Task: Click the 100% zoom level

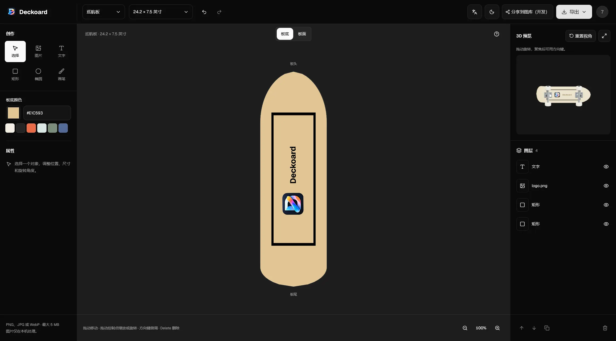Action: click(481, 328)
